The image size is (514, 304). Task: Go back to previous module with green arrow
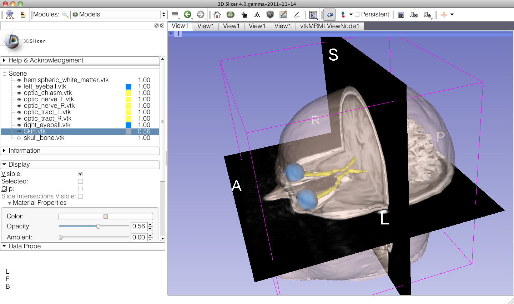[187, 15]
